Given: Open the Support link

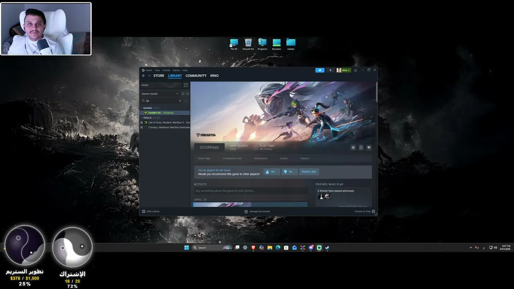Looking at the screenshot, I should (304, 158).
